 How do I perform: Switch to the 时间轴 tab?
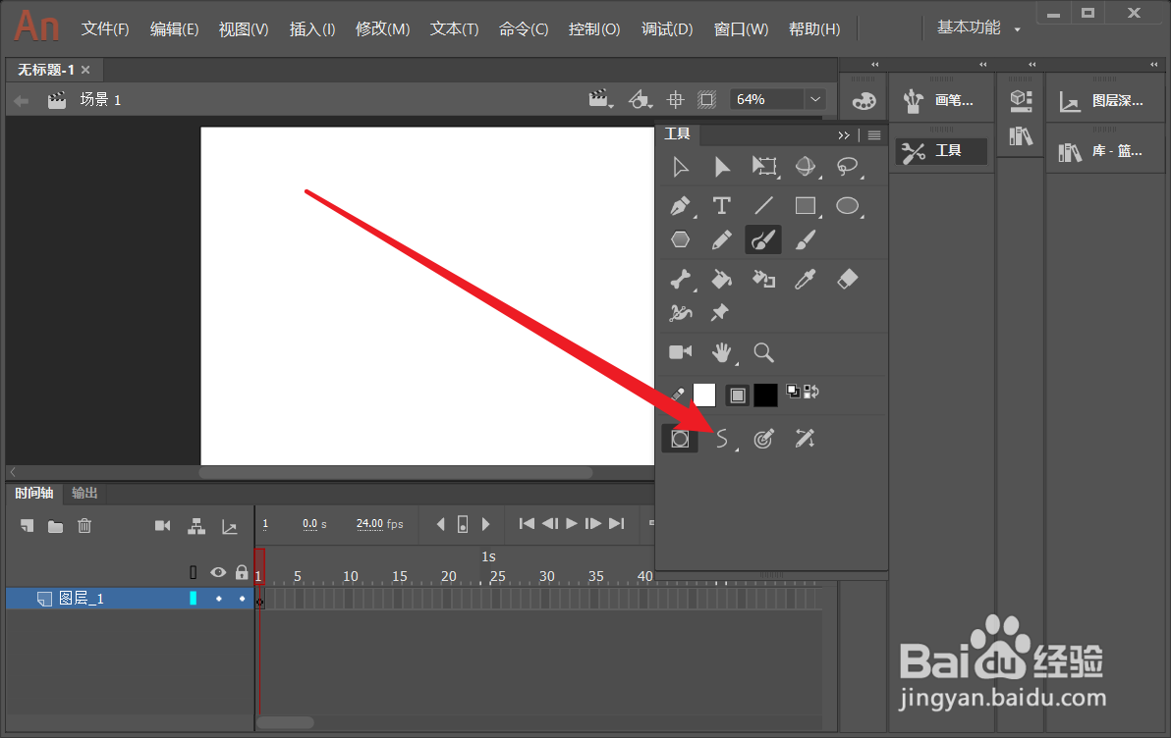[x=33, y=494]
